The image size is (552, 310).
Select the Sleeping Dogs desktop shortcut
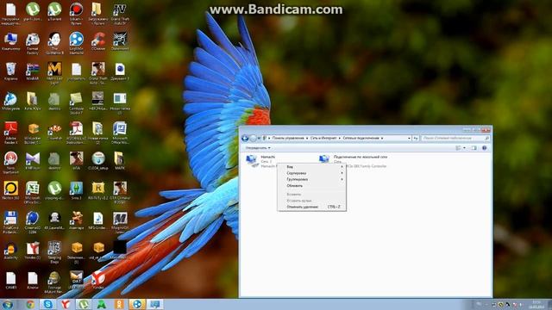pyautogui.click(x=54, y=252)
